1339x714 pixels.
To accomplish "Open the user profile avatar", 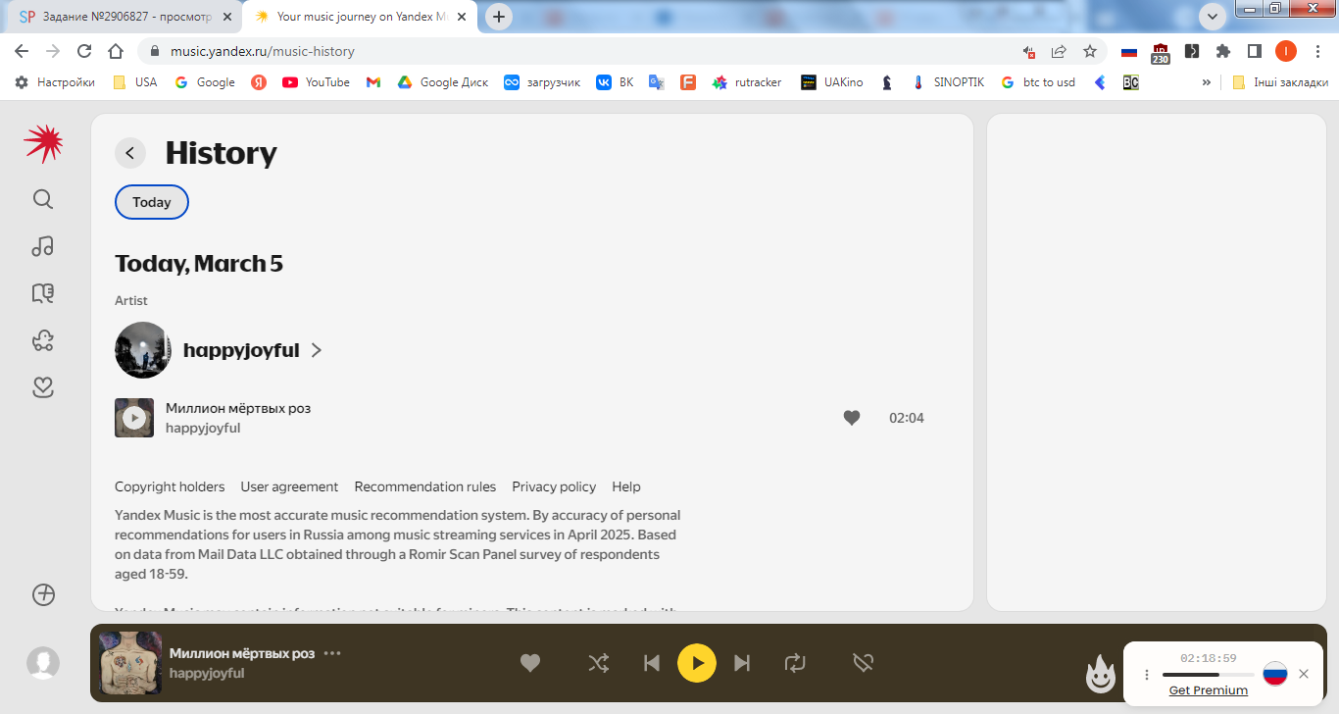I will coord(43,663).
